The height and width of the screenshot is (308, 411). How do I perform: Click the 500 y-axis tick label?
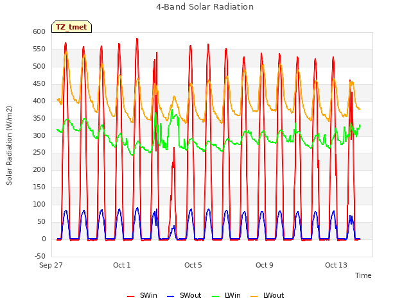[39, 67]
